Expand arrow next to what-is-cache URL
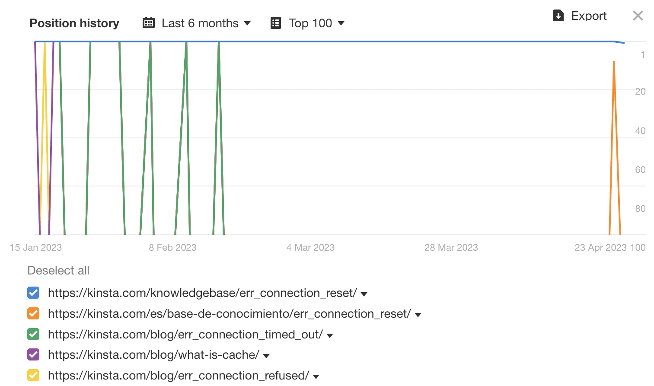654x386 pixels. coord(266,356)
